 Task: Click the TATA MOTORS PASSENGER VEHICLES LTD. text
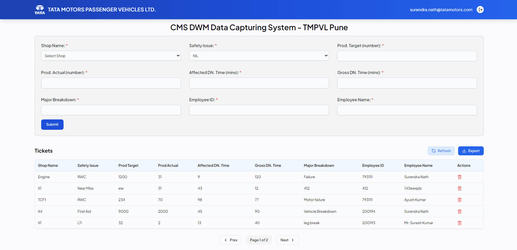tap(102, 10)
